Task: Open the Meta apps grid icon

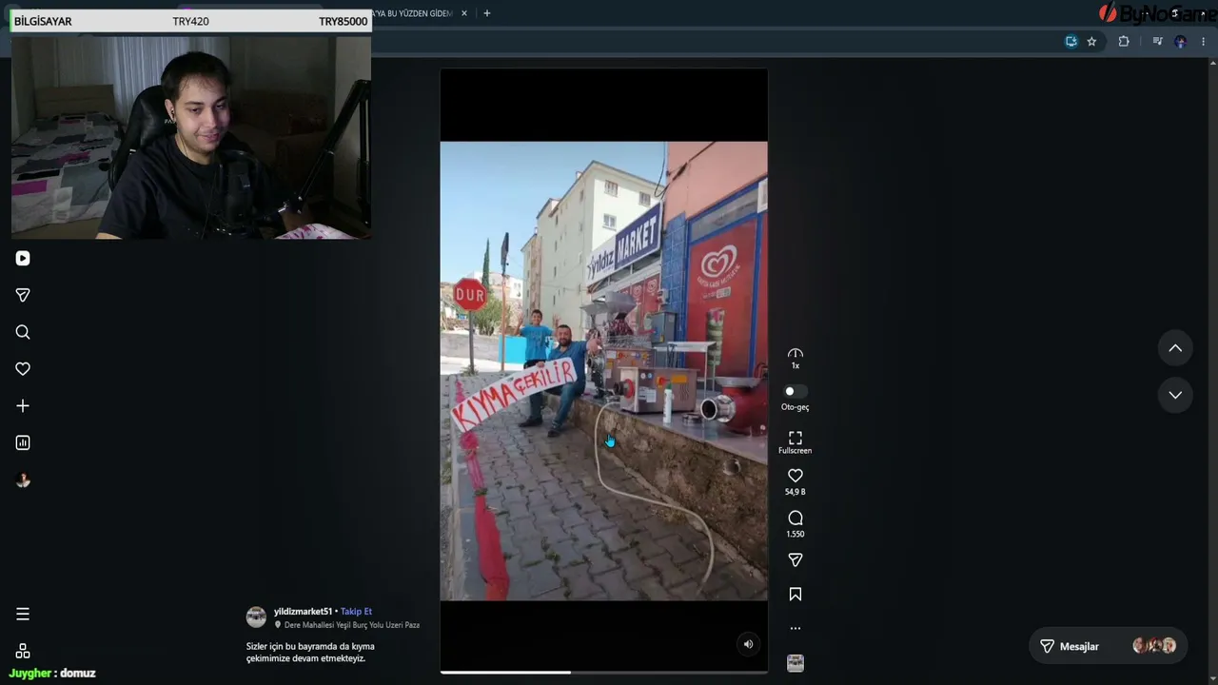Action: (x=23, y=652)
